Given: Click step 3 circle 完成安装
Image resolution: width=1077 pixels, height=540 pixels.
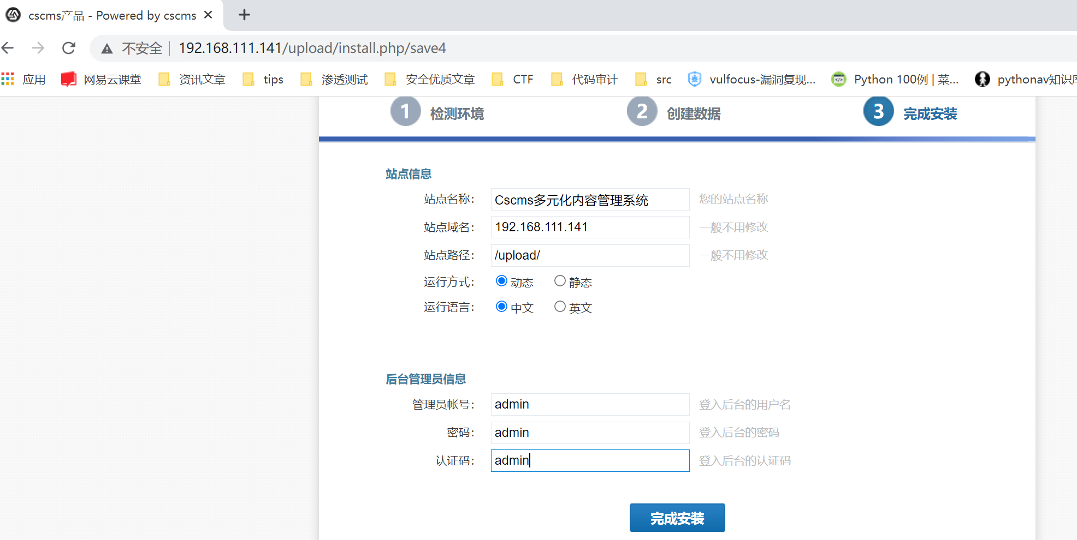Looking at the screenshot, I should click(x=878, y=111).
